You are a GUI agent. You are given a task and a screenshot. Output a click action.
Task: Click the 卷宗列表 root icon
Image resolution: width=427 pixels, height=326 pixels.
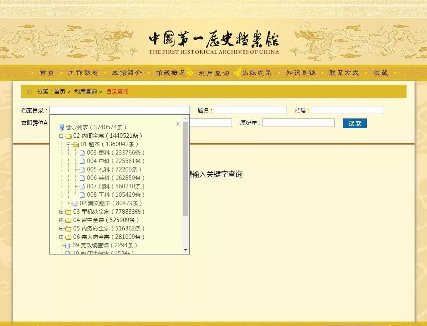[61, 127]
